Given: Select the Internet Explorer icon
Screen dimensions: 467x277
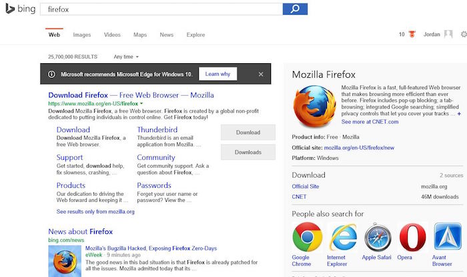Looking at the screenshot, I should [342, 237].
